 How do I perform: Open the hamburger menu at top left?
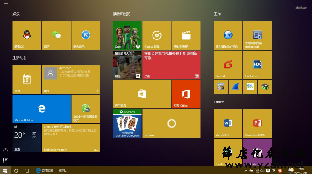tap(6, 4)
